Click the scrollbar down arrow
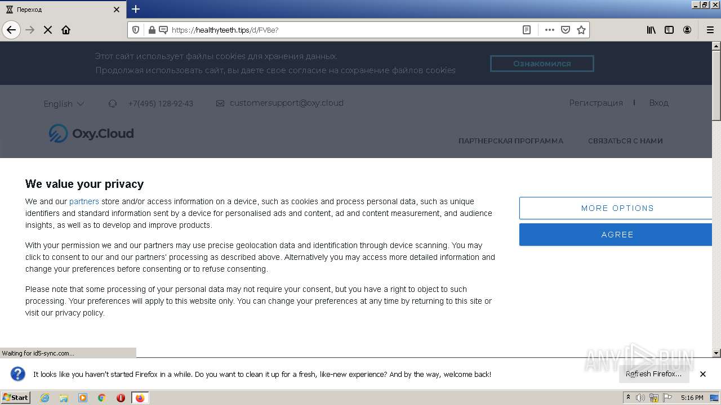The width and height of the screenshot is (721, 405). click(x=716, y=353)
